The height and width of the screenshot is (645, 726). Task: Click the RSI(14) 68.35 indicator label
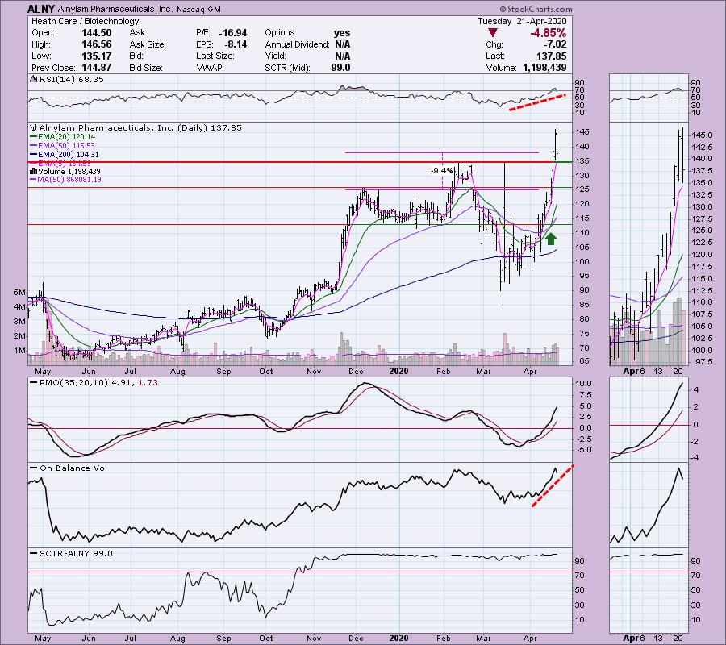pos(71,80)
